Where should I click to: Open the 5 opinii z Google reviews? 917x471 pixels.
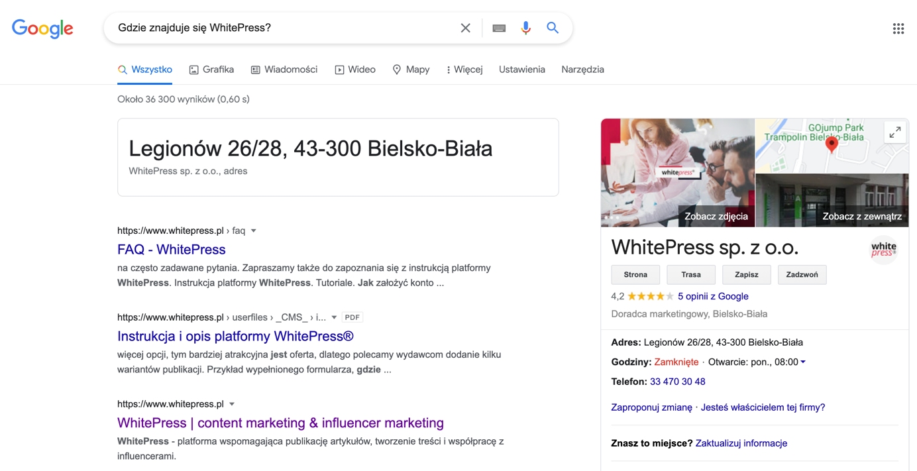coord(713,296)
